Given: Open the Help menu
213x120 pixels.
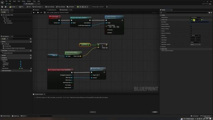Looking at the screenshot, I should click(x=39, y=1).
